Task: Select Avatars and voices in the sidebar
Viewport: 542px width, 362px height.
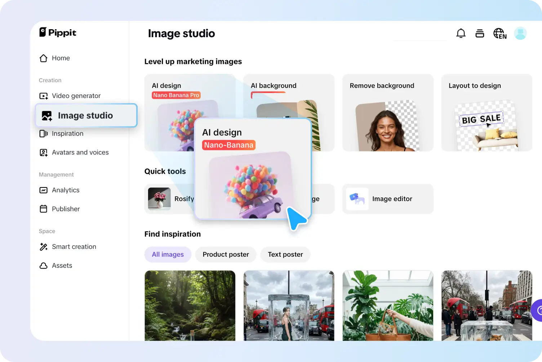Action: pyautogui.click(x=80, y=152)
